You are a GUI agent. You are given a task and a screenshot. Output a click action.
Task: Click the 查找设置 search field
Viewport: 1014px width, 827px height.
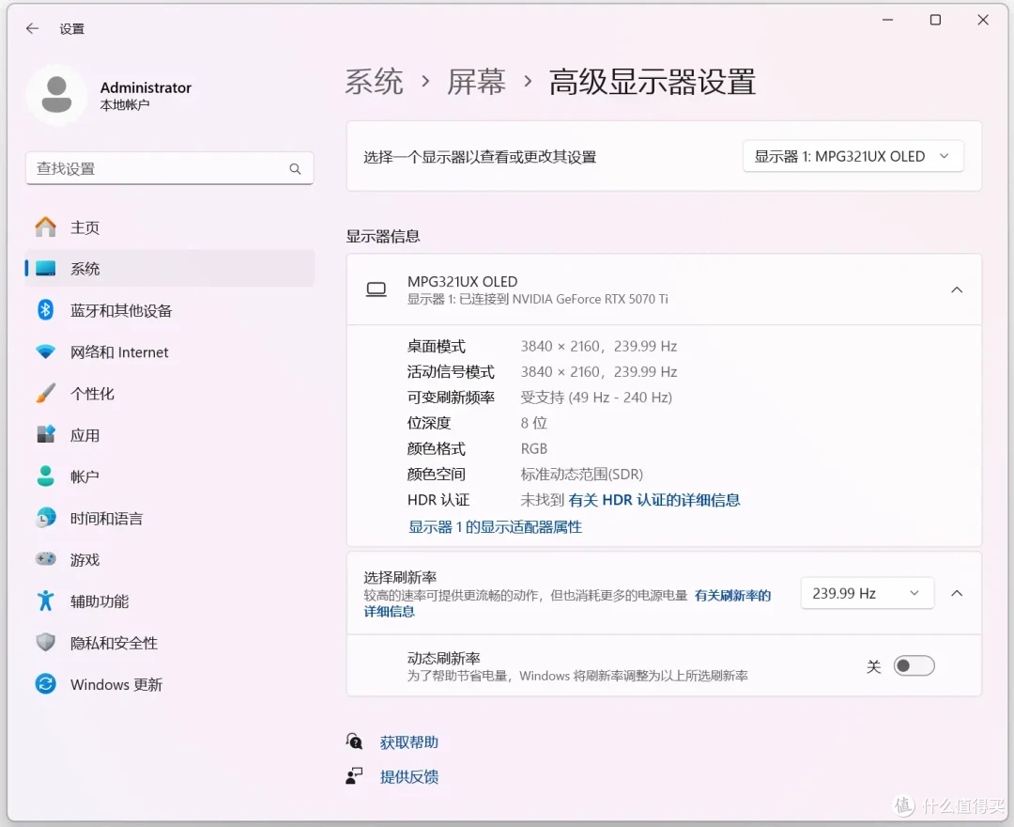pyautogui.click(x=169, y=168)
